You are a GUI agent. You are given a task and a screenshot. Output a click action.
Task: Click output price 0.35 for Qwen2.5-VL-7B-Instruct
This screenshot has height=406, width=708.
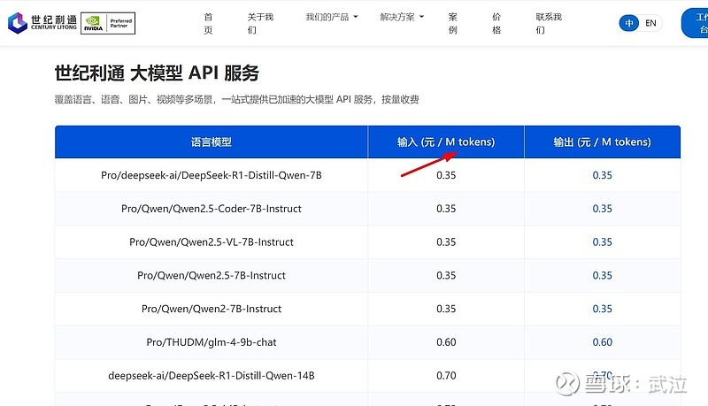coord(603,241)
